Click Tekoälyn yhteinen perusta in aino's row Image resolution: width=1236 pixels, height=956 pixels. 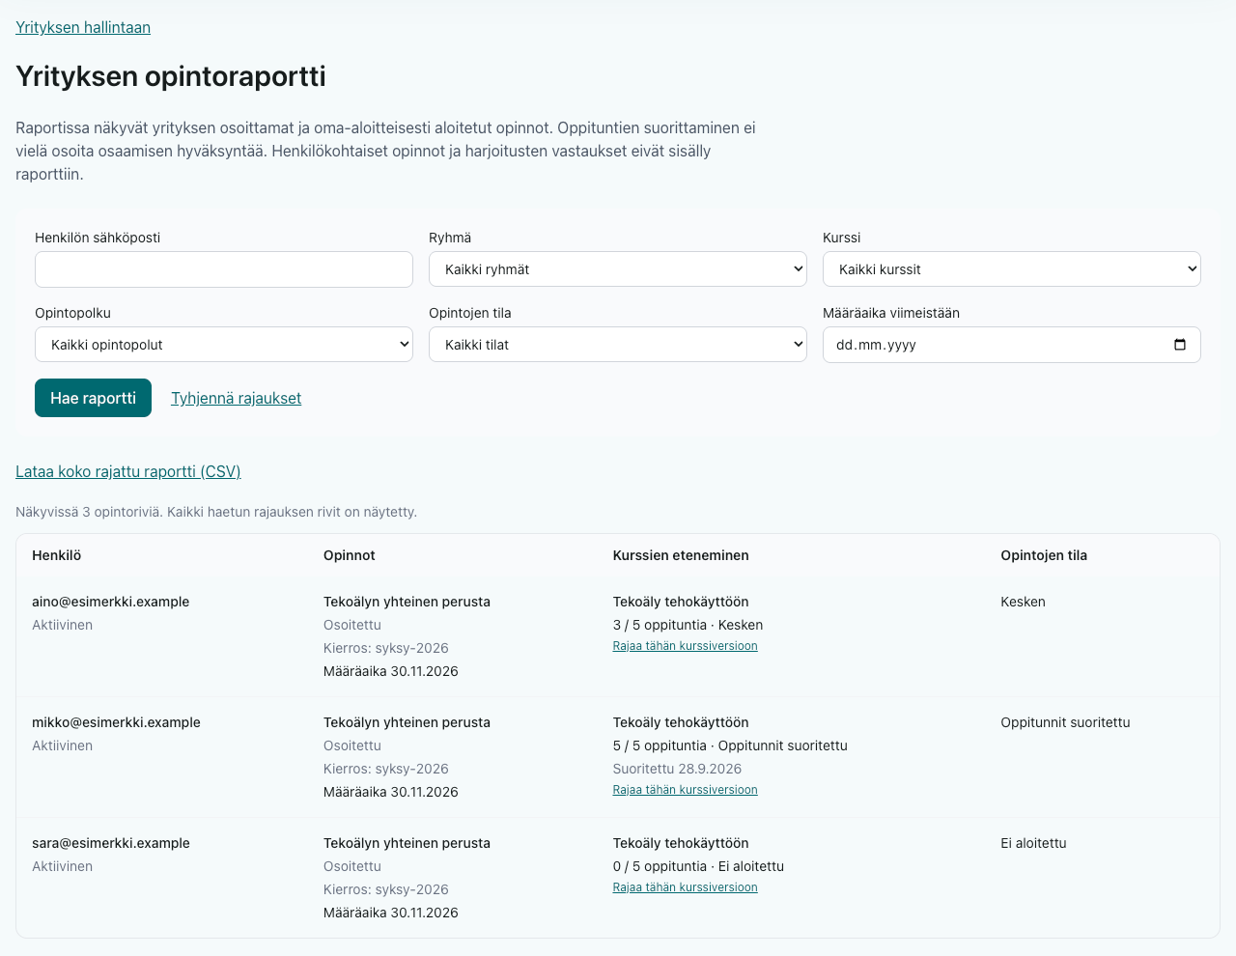(x=407, y=602)
